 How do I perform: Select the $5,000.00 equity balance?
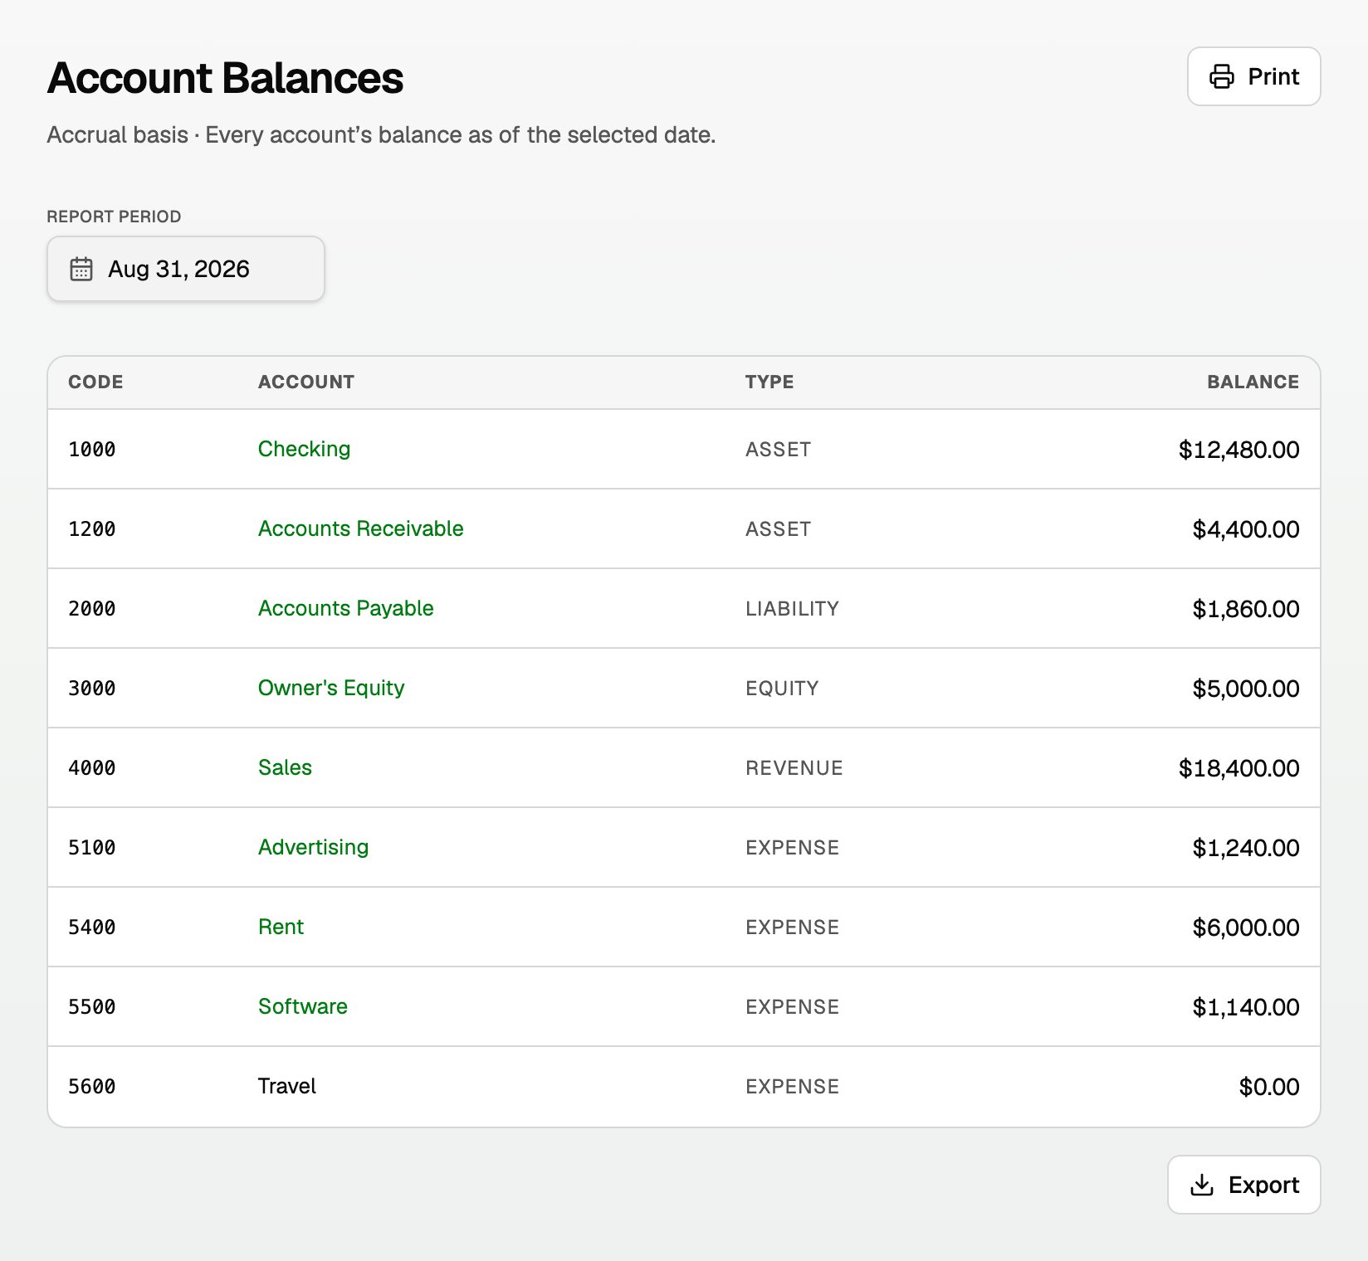click(1245, 689)
